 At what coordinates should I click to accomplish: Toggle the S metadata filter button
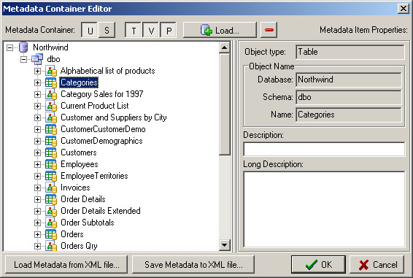click(x=107, y=30)
